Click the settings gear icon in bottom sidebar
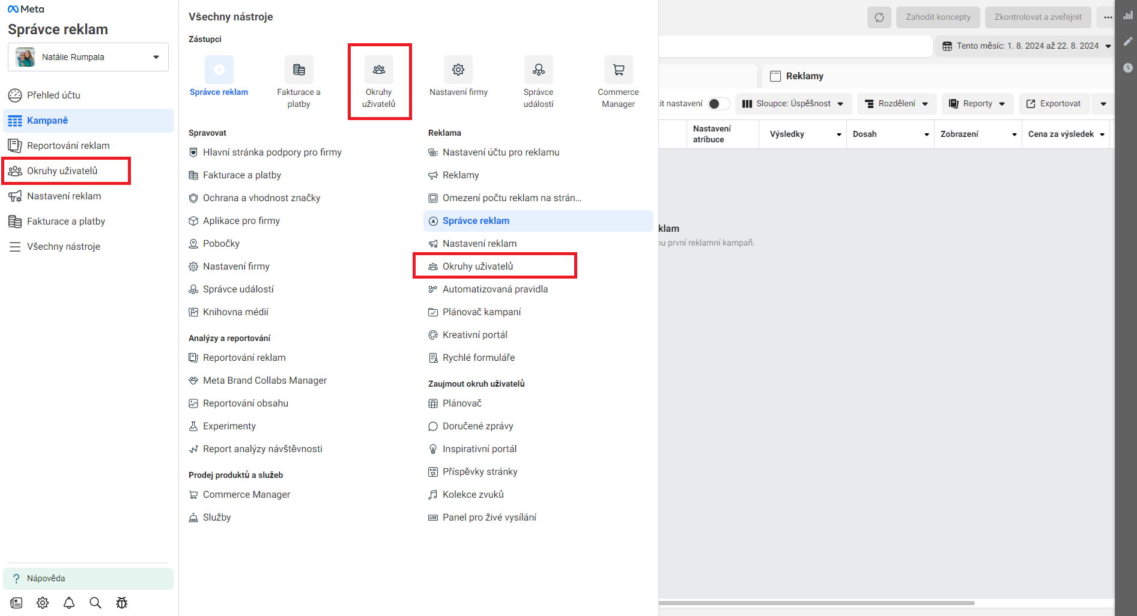Screen dimensions: 1137x616 click(43, 603)
